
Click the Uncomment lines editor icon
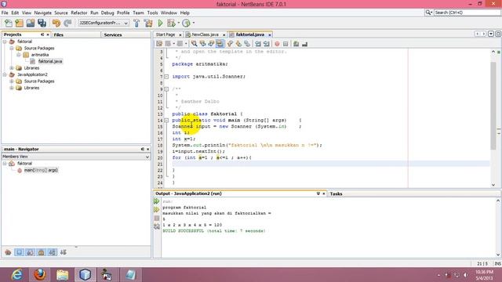305,44
